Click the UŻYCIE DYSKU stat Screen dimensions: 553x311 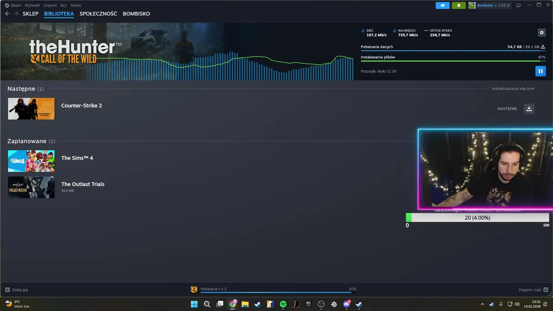point(438,33)
